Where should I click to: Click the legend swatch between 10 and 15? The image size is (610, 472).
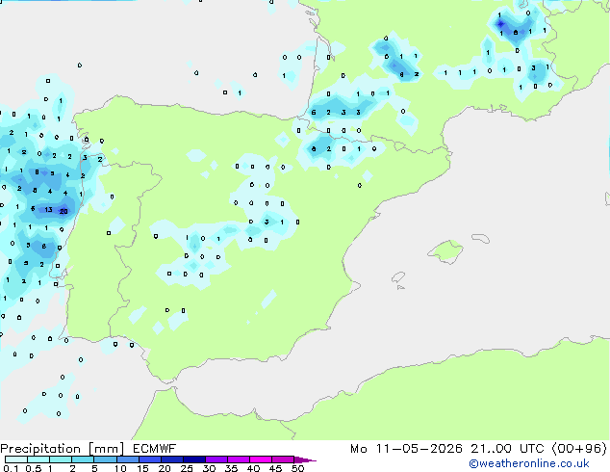tap(128, 459)
